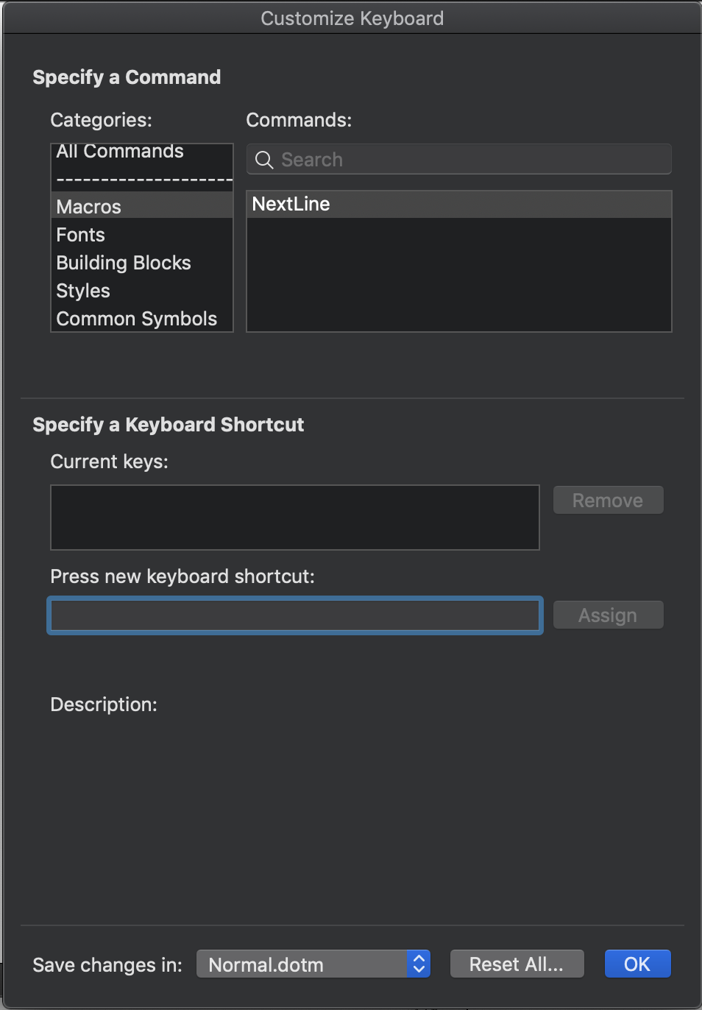This screenshot has width=702, height=1010.
Task: Click the Reset All button
Action: pyautogui.click(x=517, y=964)
